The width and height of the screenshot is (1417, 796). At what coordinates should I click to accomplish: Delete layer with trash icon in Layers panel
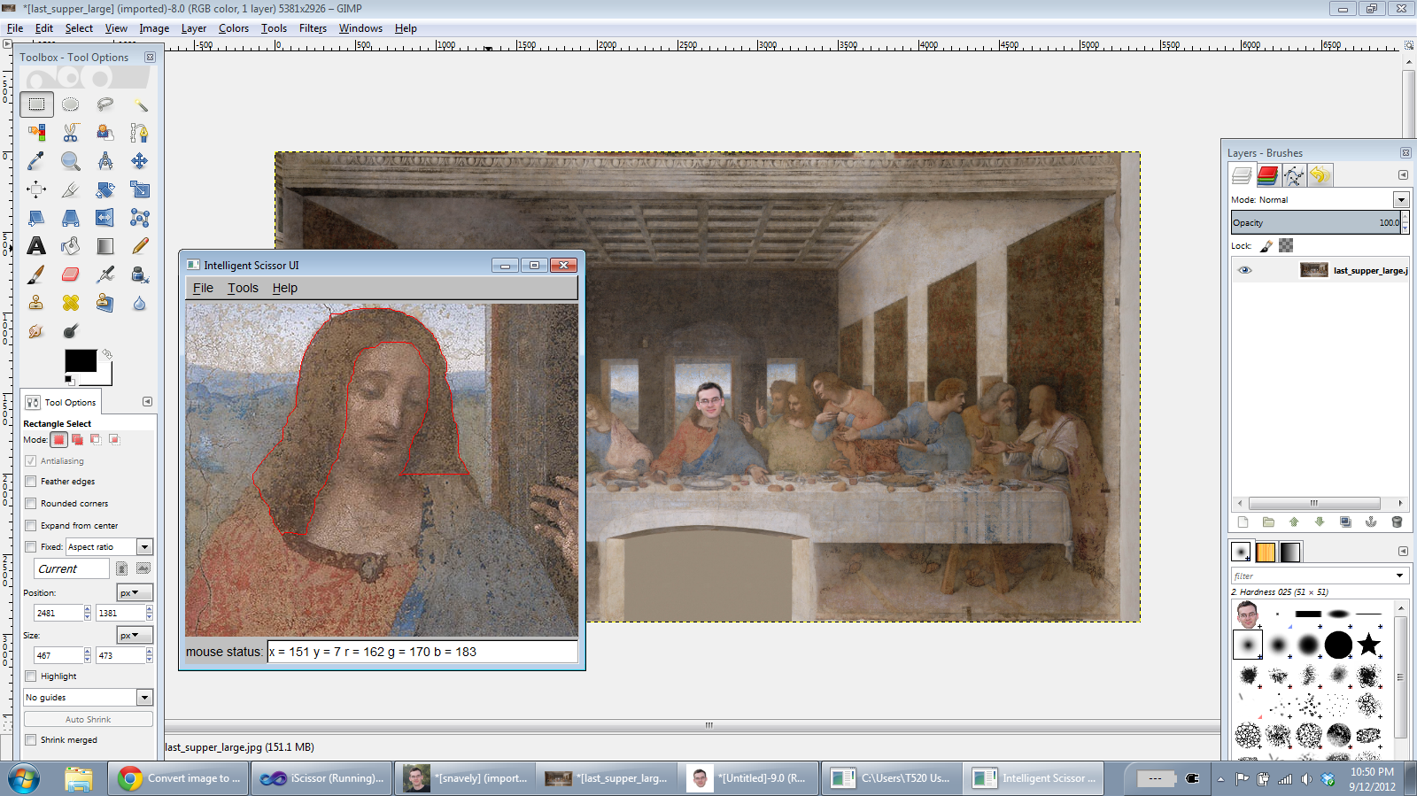(x=1397, y=522)
